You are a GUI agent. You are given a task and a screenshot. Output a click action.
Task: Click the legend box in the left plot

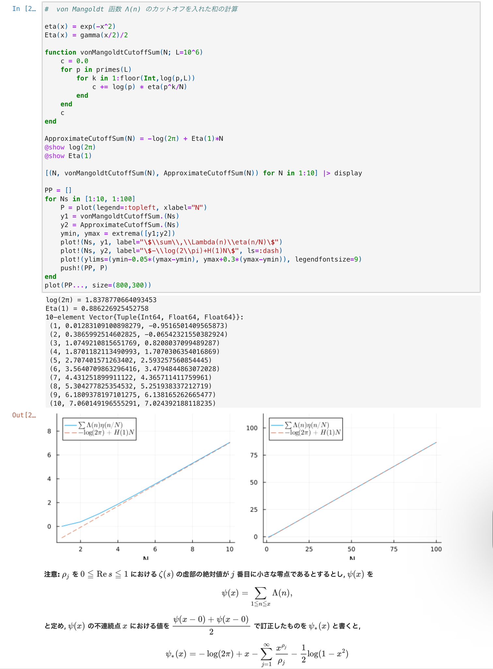pyautogui.click(x=99, y=429)
